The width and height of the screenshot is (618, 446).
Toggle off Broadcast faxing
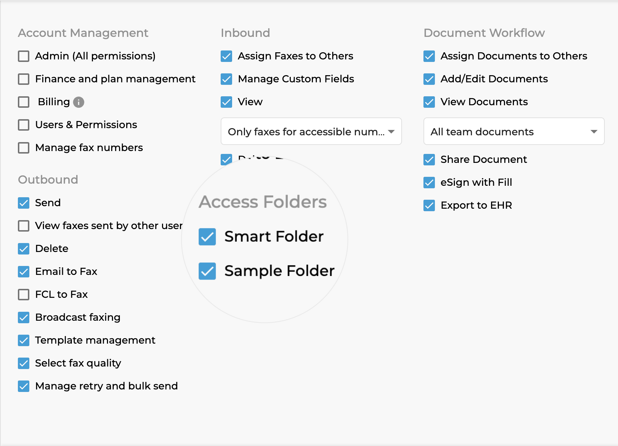point(23,317)
